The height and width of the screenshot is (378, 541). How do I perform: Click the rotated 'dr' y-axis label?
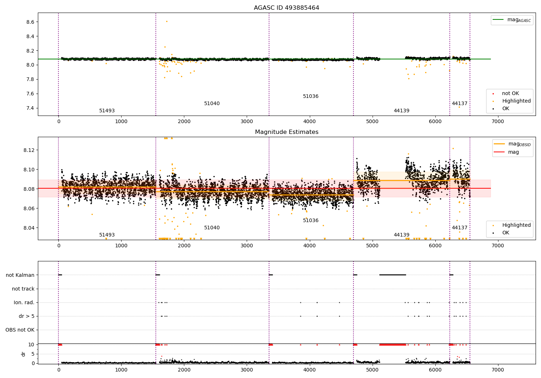[x=23, y=354]
